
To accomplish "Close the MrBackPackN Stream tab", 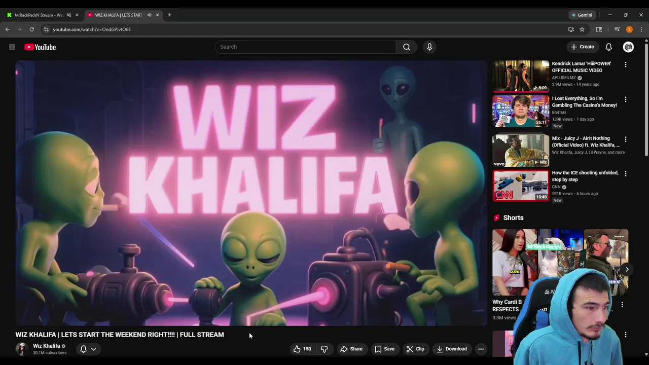I will (77, 15).
